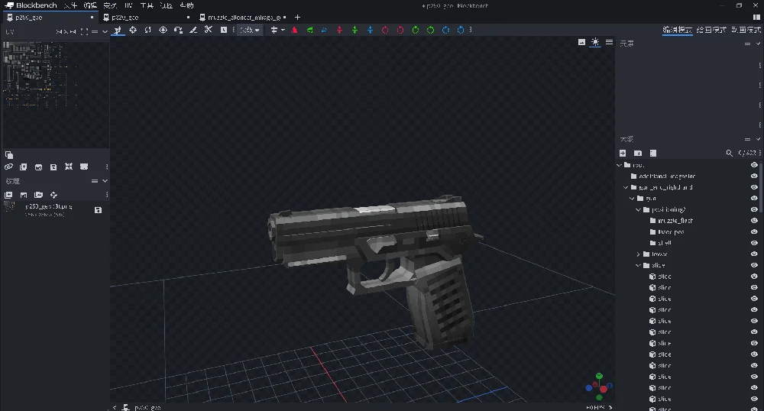Open the viewport hamburger menu

point(609,42)
